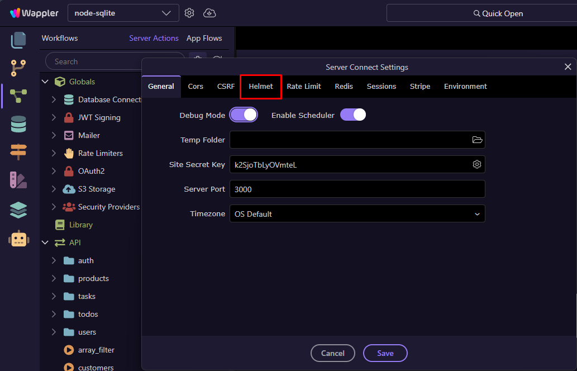The width and height of the screenshot is (577, 371).
Task: Open the Timezone dropdown
Action: 357,213
